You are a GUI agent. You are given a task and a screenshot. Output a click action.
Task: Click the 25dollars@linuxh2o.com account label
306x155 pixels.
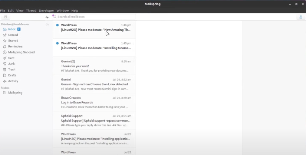[x=15, y=24]
